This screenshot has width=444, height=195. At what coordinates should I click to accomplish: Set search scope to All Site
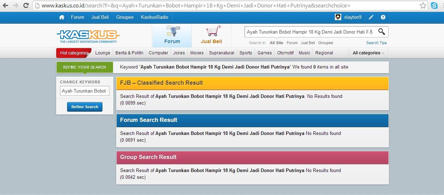pyautogui.click(x=276, y=43)
